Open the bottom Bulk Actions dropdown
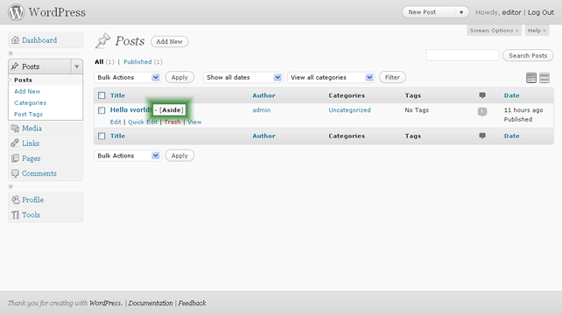The width and height of the screenshot is (562, 315). (x=128, y=156)
